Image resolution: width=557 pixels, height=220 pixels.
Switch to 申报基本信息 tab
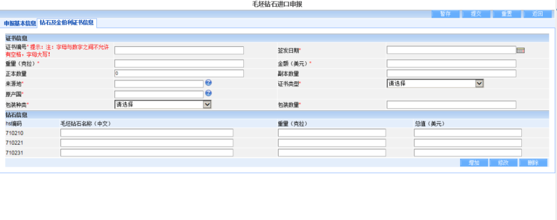click(x=20, y=23)
